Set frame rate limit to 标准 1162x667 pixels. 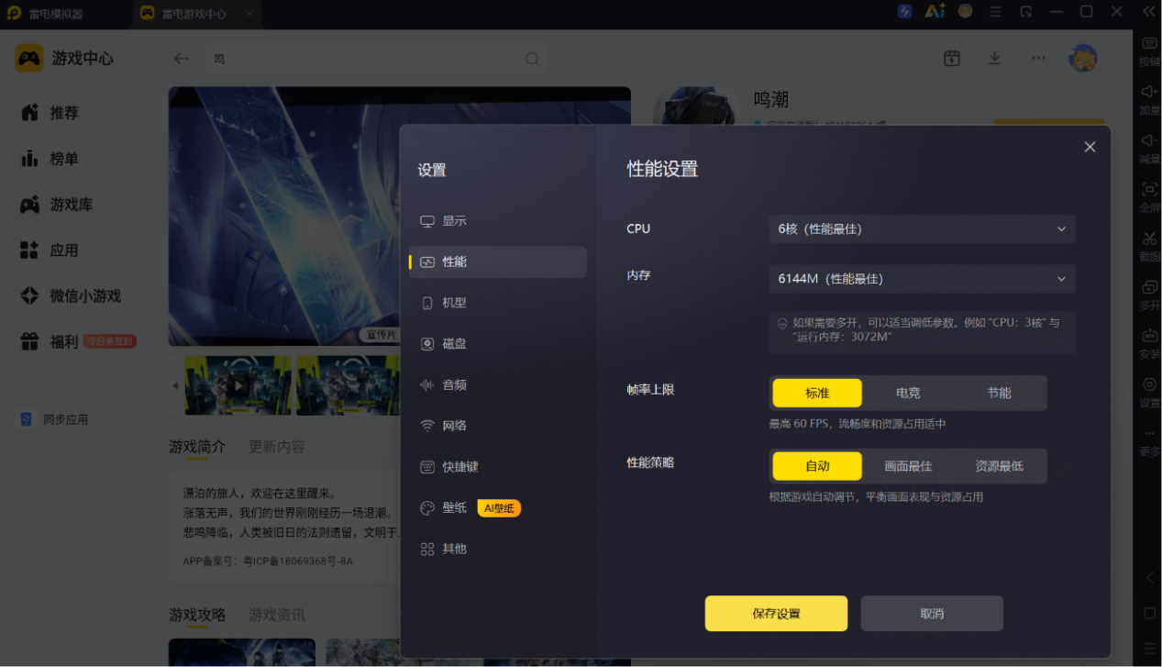[817, 393]
